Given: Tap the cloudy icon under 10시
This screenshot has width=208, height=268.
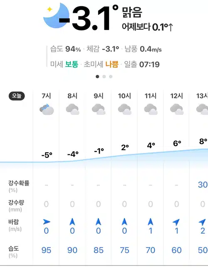Looking at the screenshot, I should pyautogui.click(x=125, y=109).
